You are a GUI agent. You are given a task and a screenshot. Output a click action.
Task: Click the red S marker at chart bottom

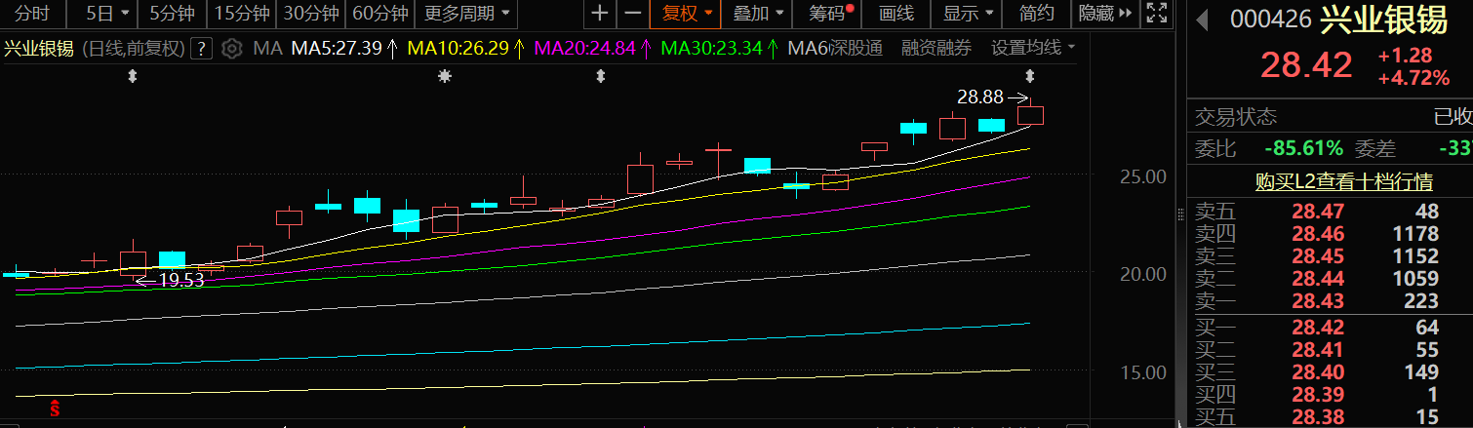(56, 409)
